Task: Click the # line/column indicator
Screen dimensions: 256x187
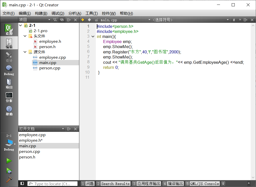Action: [x=234, y=20]
